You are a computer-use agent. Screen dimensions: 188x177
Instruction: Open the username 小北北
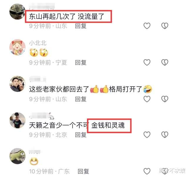[38, 43]
